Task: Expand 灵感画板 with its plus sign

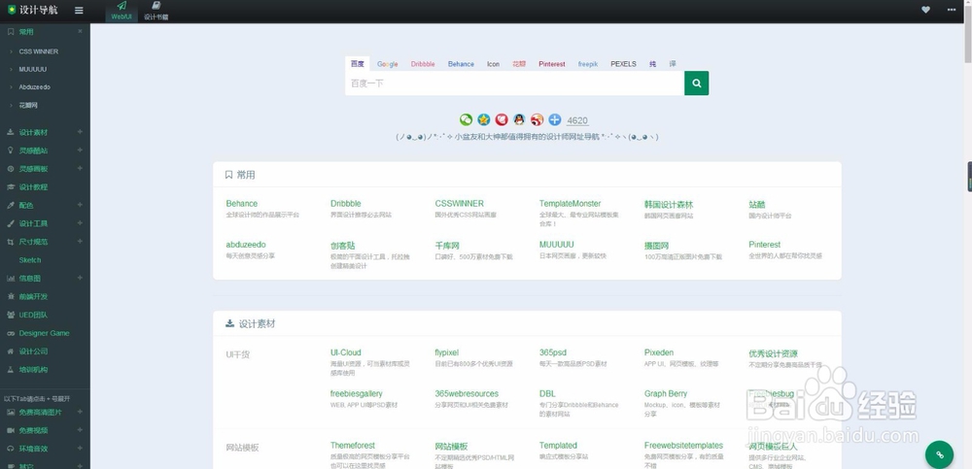Action: pos(80,169)
